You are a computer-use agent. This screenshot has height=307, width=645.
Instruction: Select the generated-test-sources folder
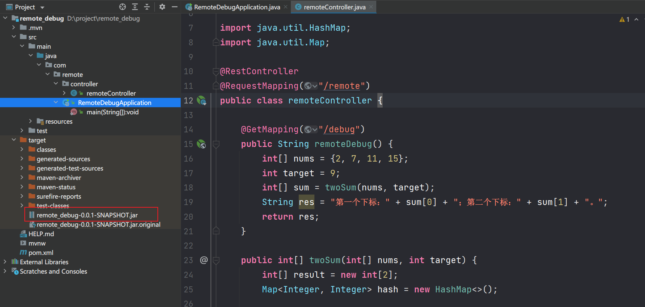click(70, 168)
